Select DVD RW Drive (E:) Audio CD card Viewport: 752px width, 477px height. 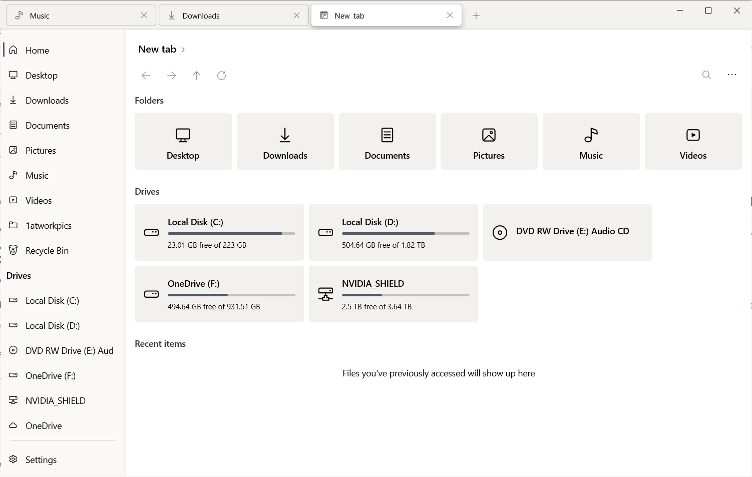click(x=567, y=232)
